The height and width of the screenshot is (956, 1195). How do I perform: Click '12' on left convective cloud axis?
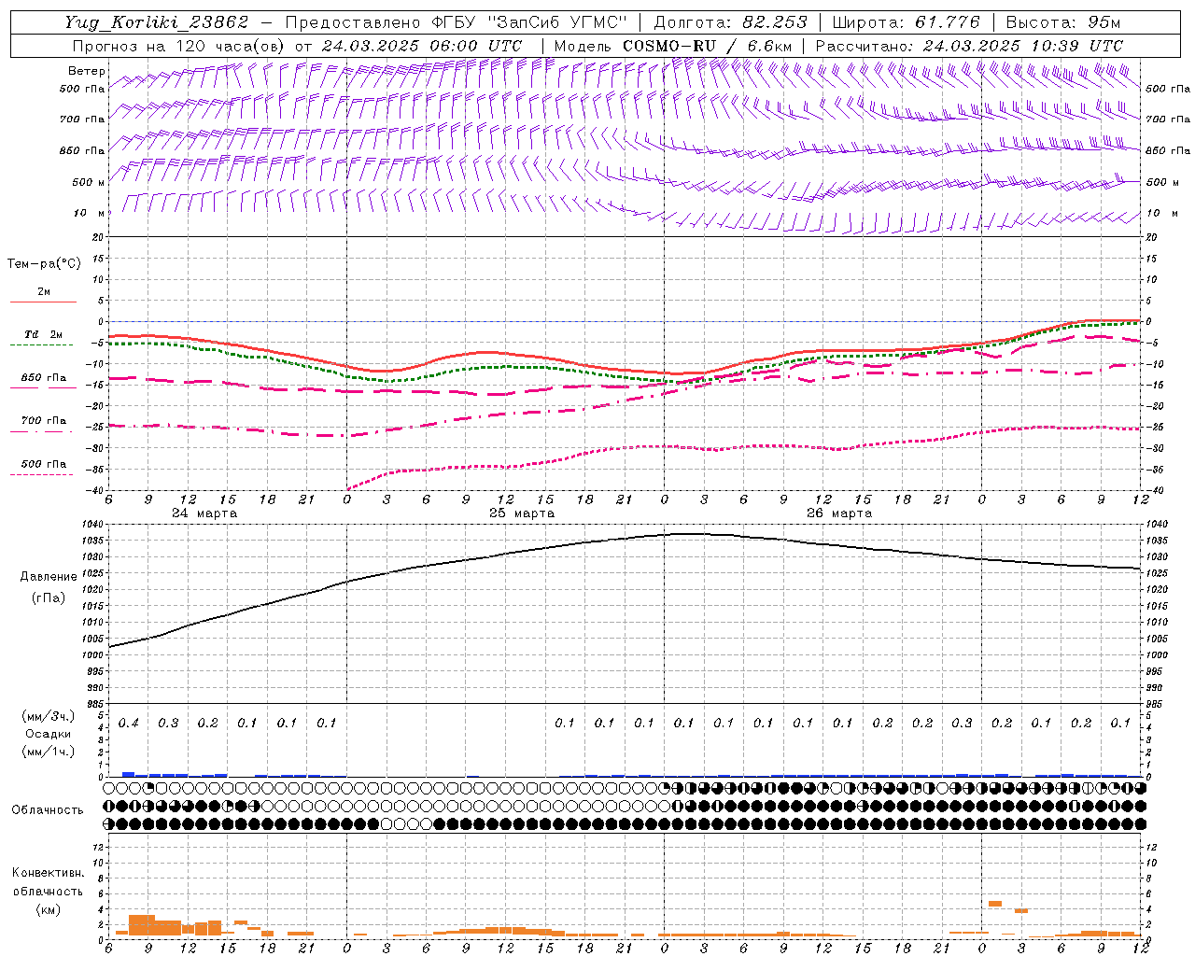pyautogui.click(x=99, y=847)
